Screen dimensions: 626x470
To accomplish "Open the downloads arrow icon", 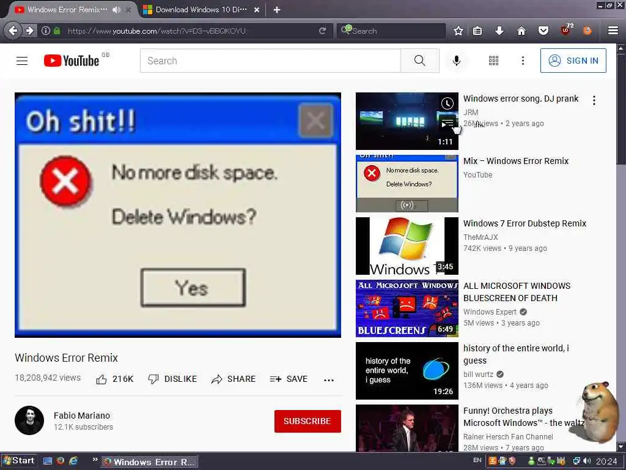I will (499, 31).
